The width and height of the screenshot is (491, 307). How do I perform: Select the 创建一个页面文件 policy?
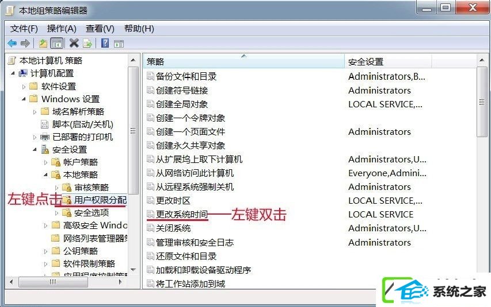tap(191, 131)
